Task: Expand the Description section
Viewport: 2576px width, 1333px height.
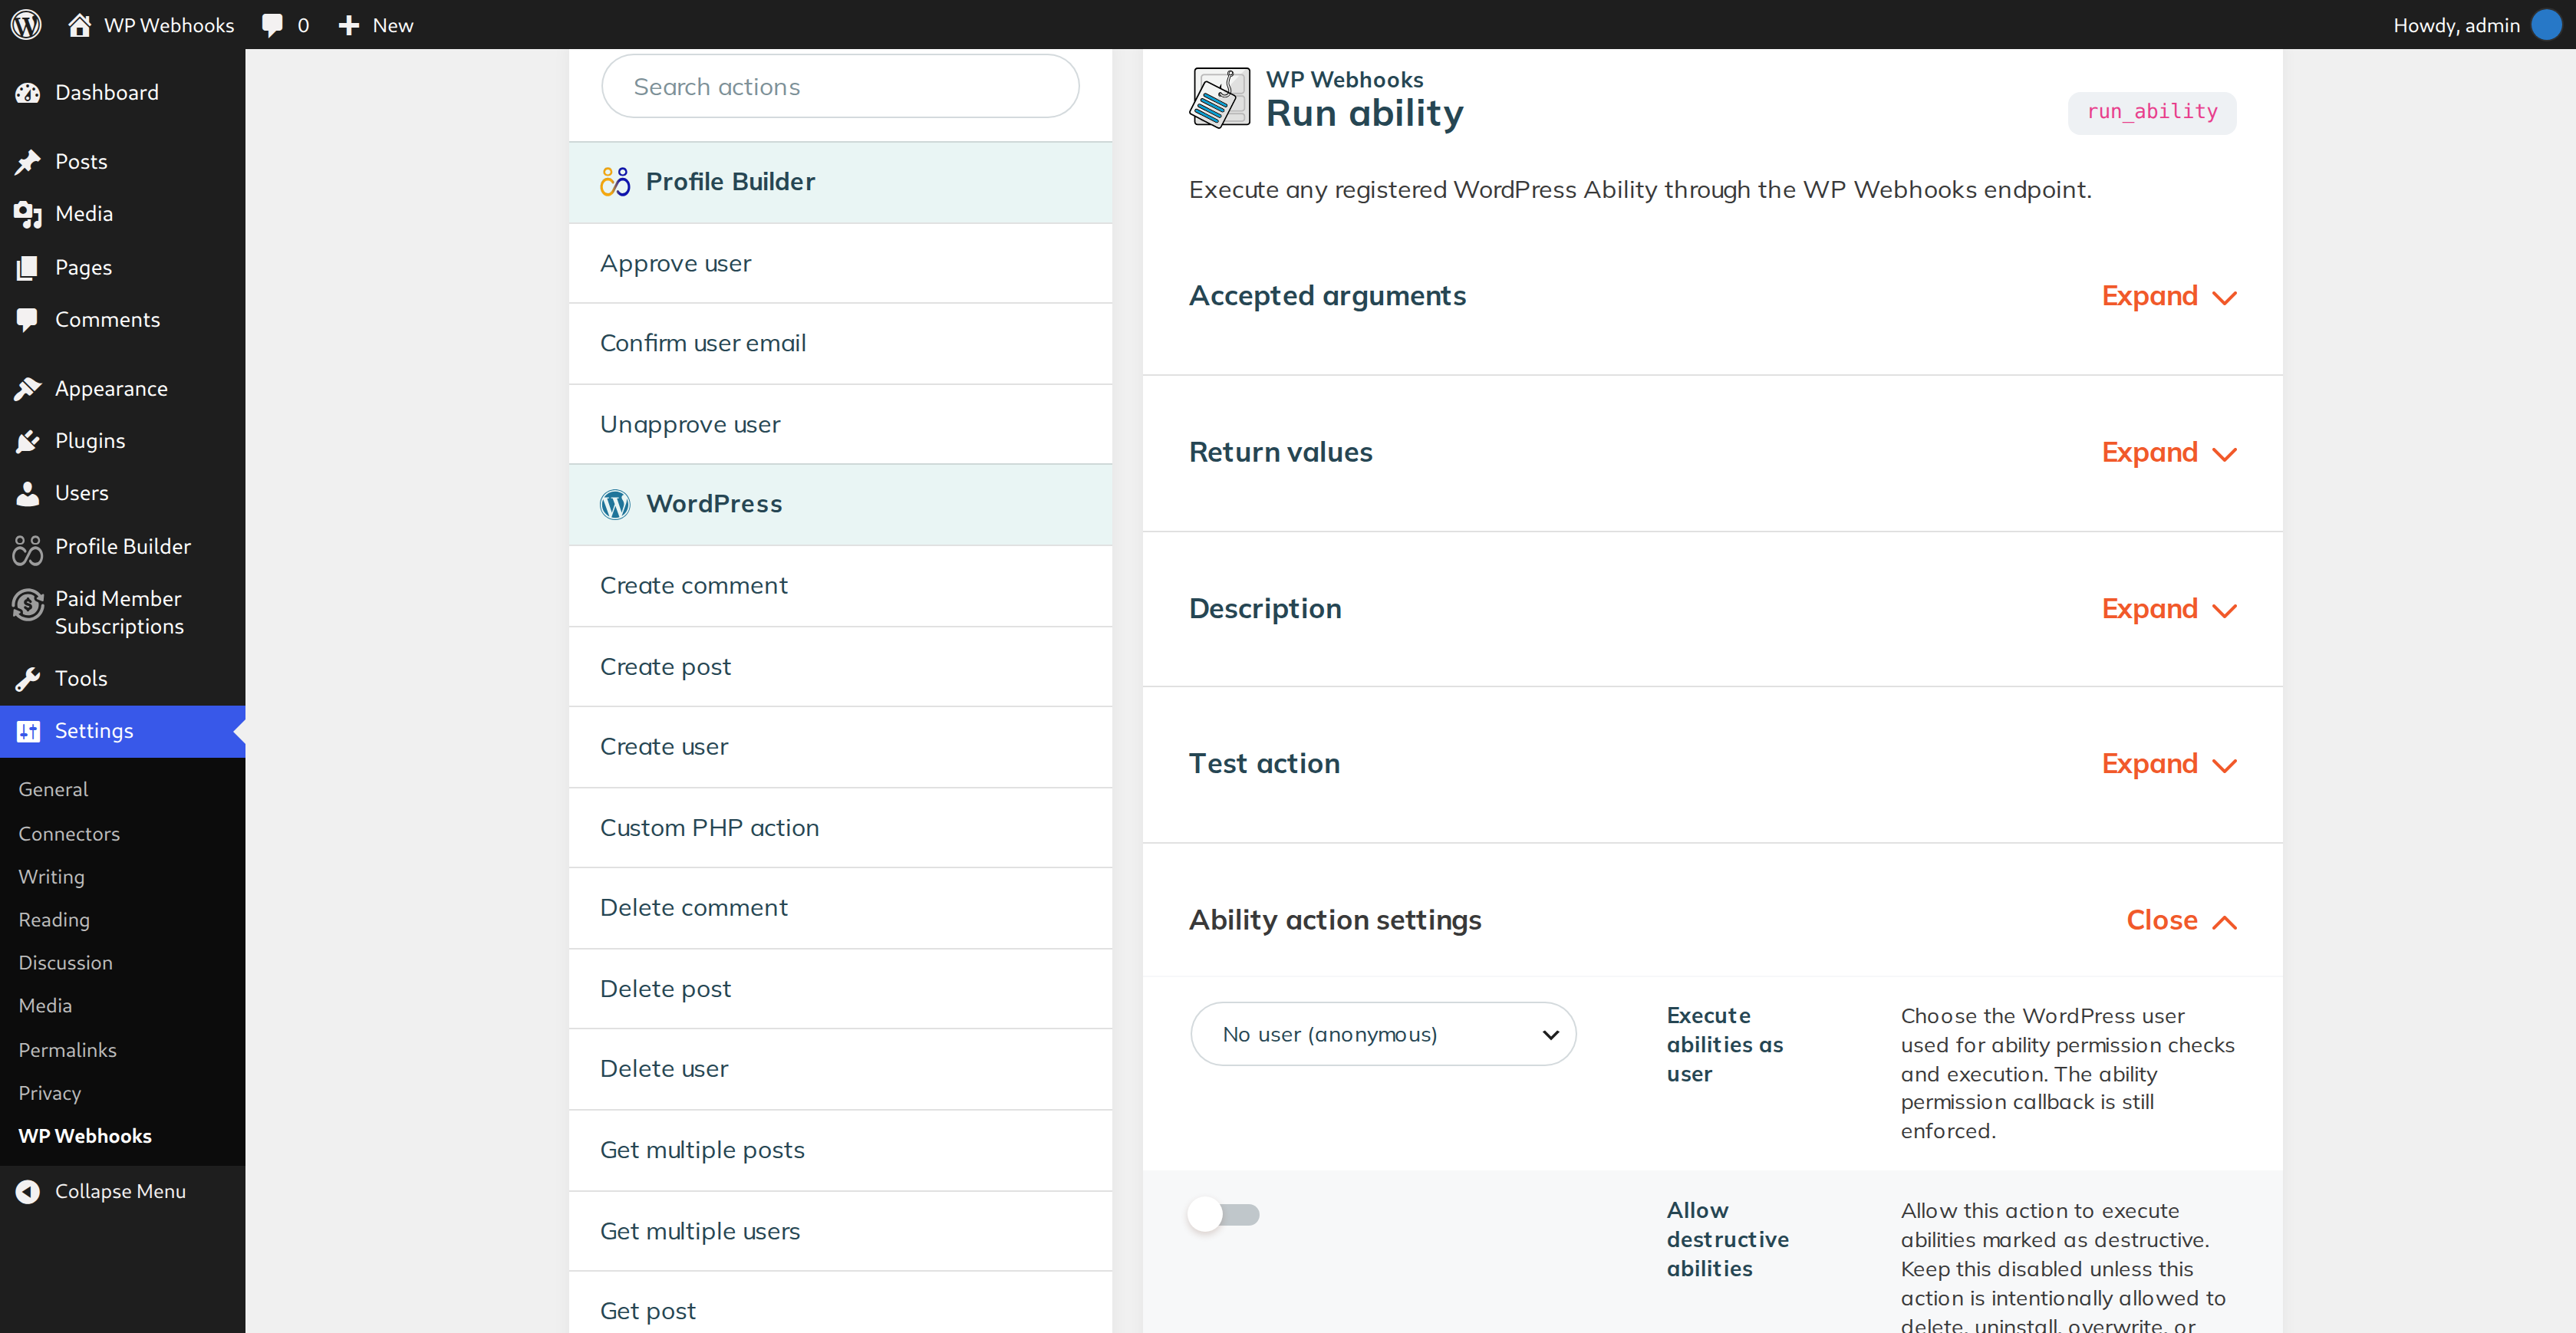Action: tap(2169, 608)
